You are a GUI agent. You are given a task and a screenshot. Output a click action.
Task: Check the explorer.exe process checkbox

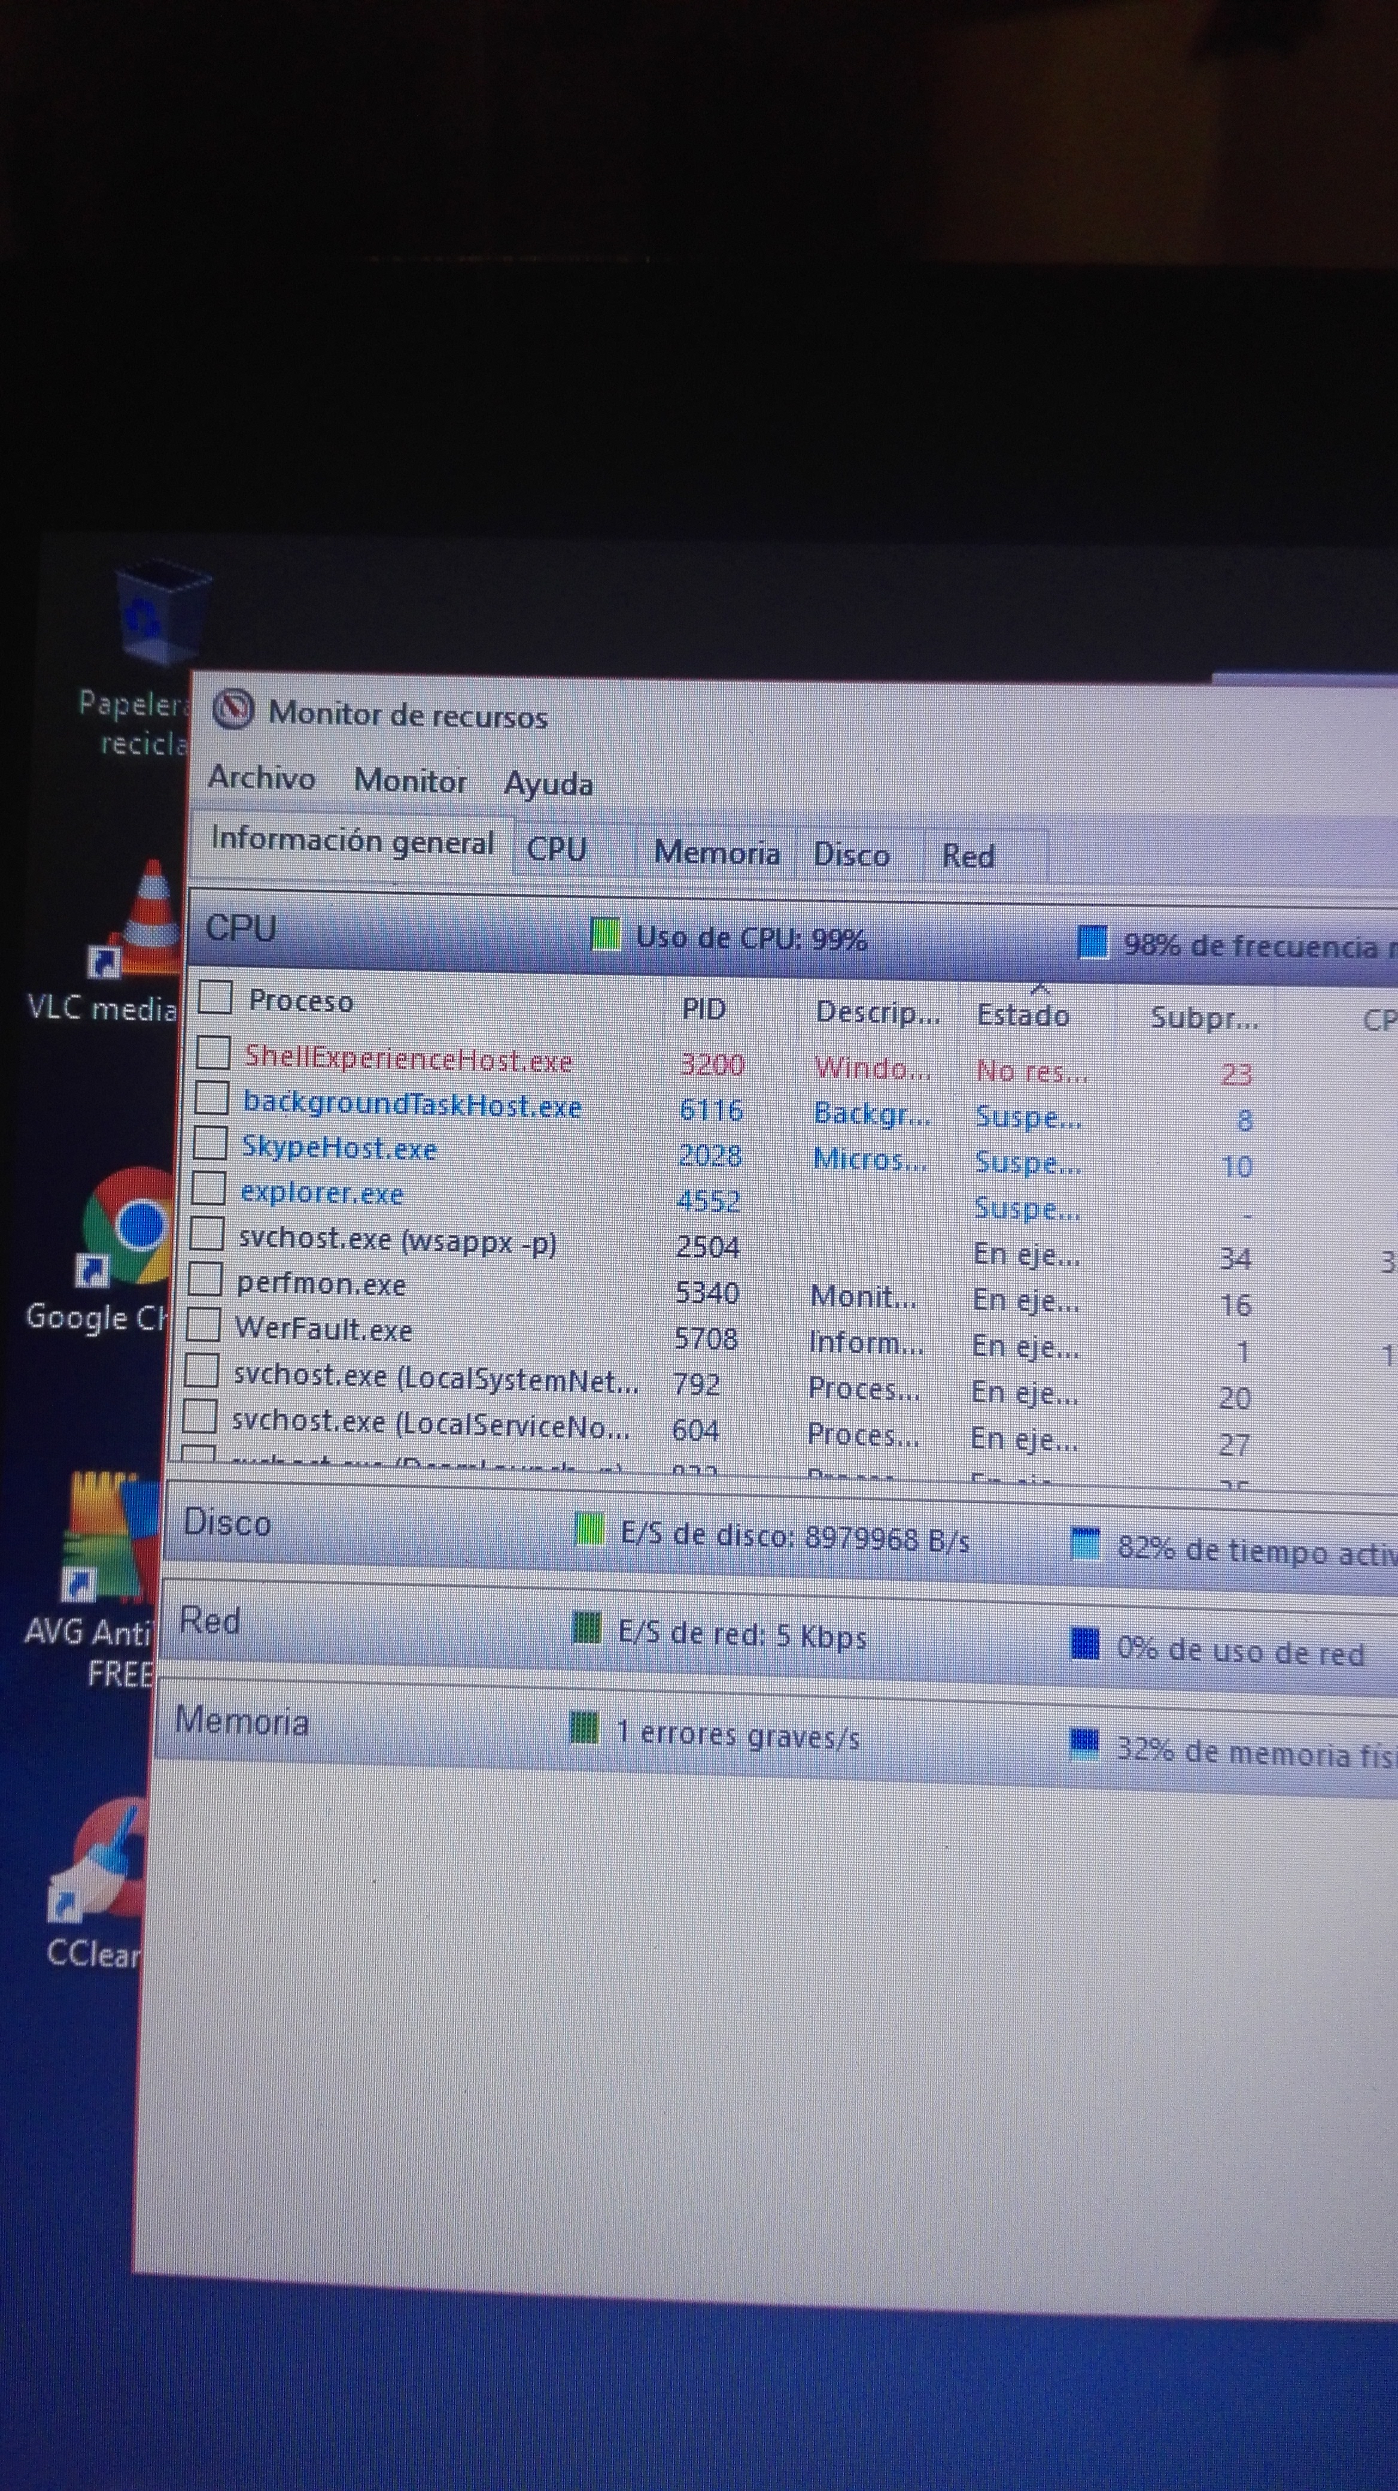click(x=208, y=1189)
